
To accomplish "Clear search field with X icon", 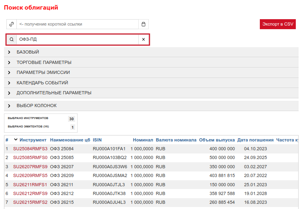I will [144, 39].
